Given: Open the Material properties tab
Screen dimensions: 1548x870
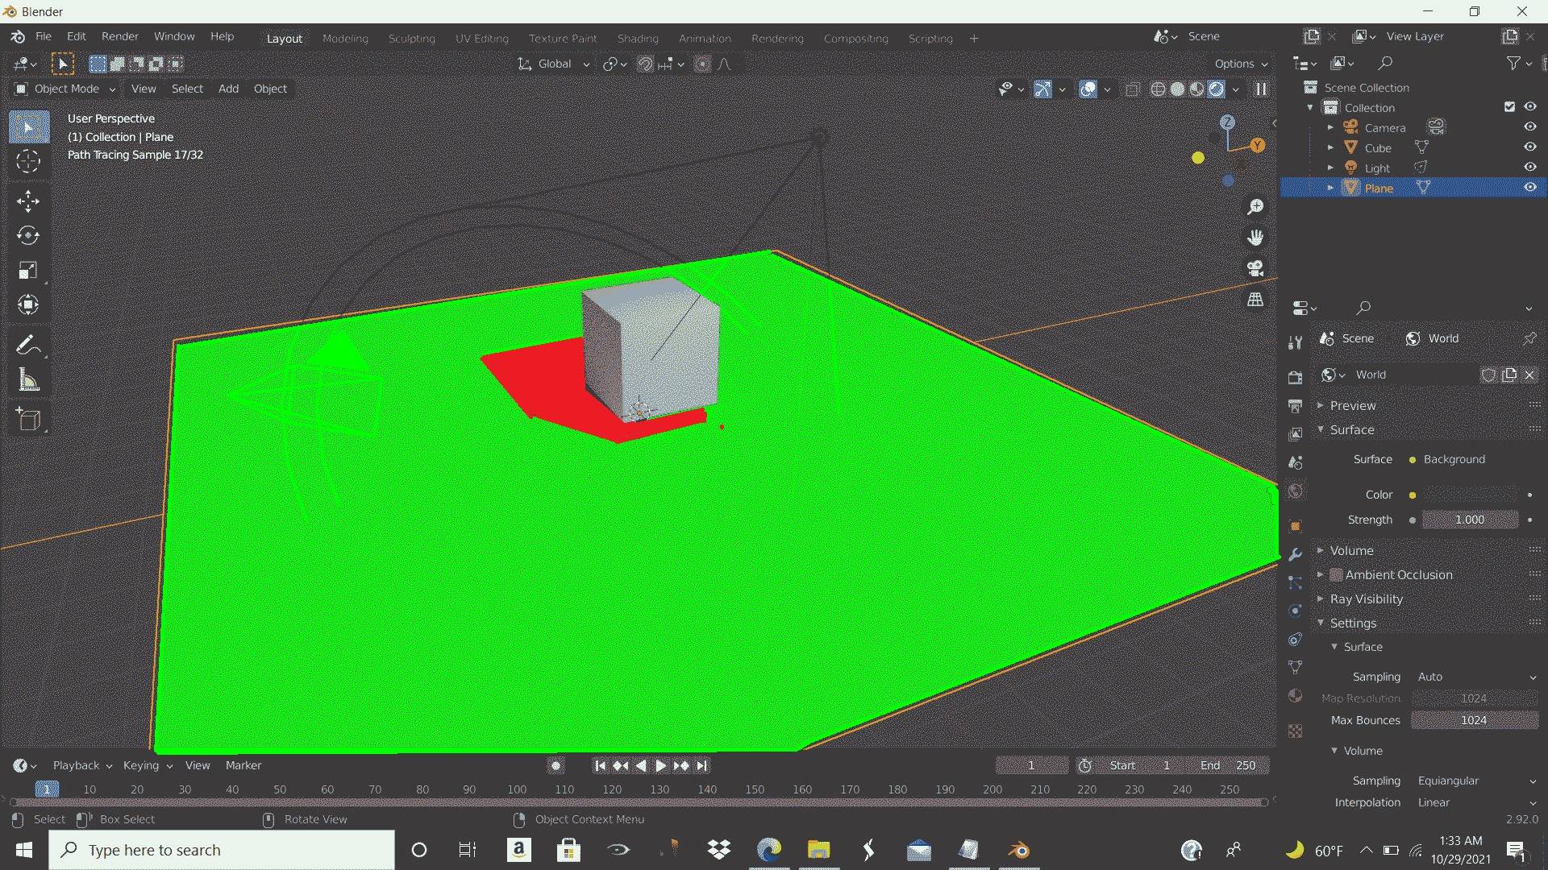Looking at the screenshot, I should coord(1295,696).
